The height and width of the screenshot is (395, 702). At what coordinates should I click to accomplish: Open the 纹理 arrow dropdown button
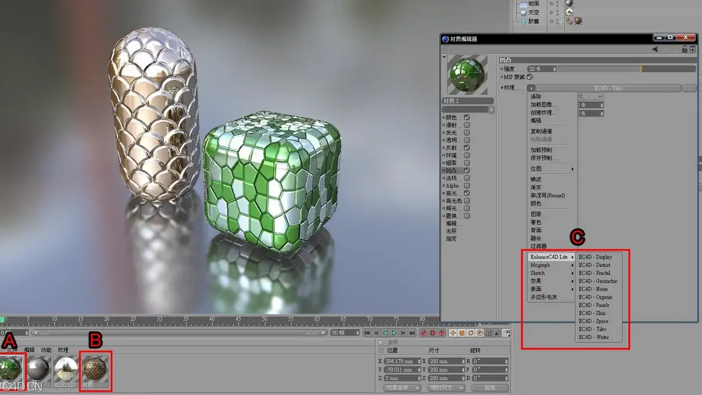pos(531,88)
